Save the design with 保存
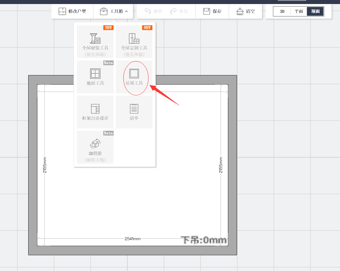 [x=212, y=11]
